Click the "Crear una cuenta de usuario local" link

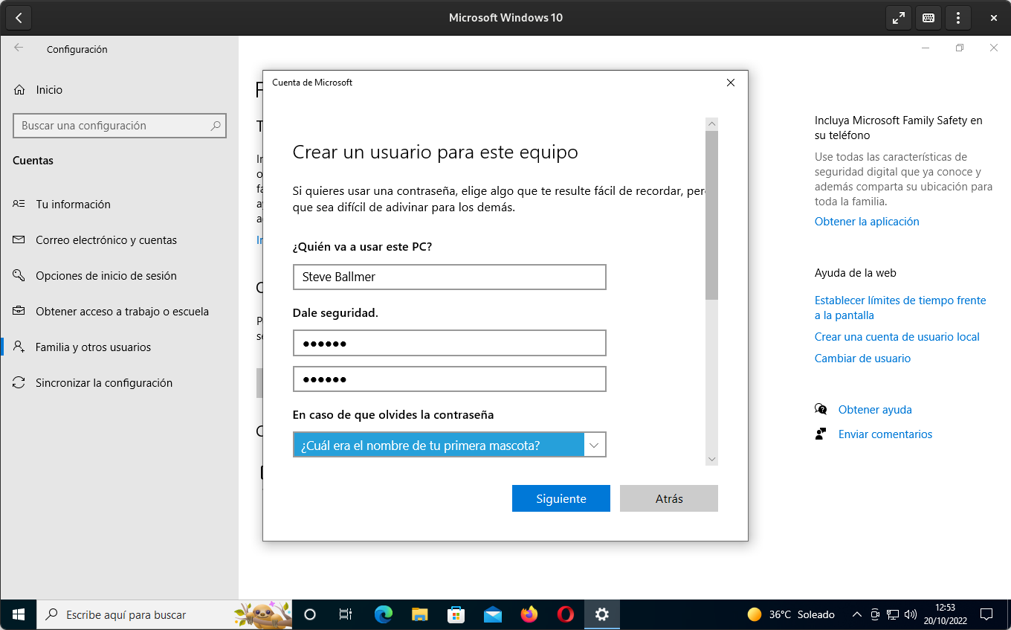click(897, 336)
